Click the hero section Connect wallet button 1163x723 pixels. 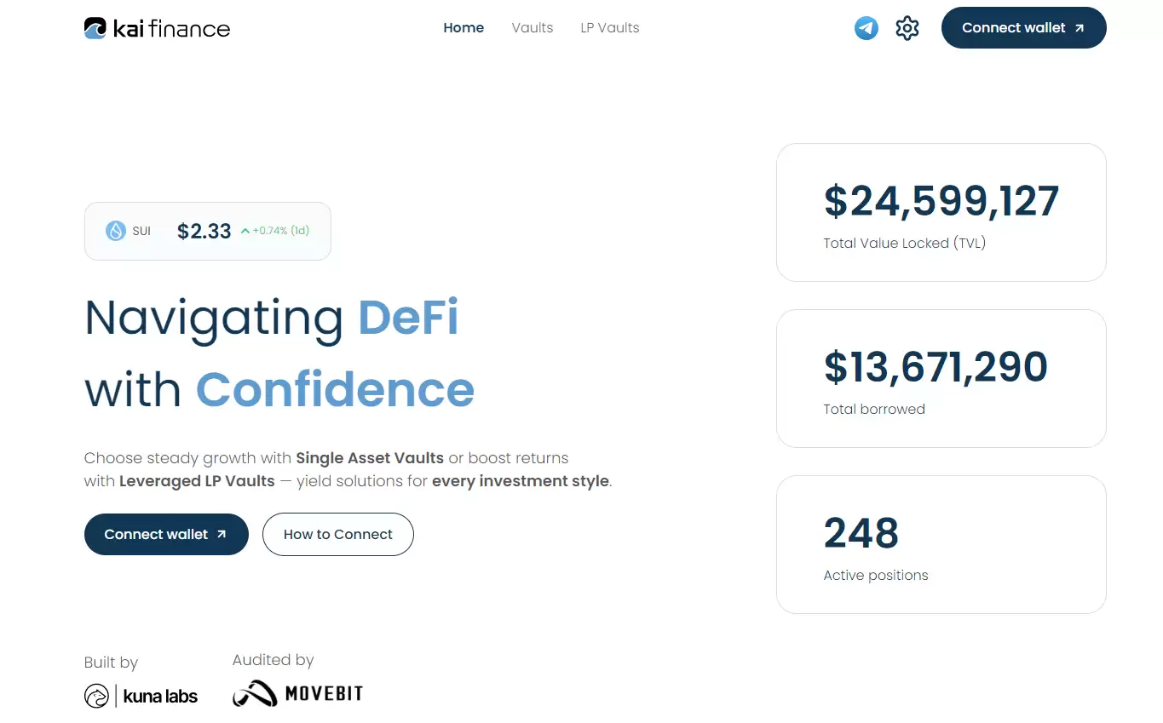coord(166,535)
